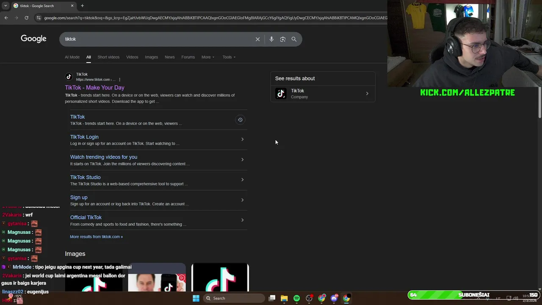Expand the TikTok Login sitelink arrow

point(242,139)
